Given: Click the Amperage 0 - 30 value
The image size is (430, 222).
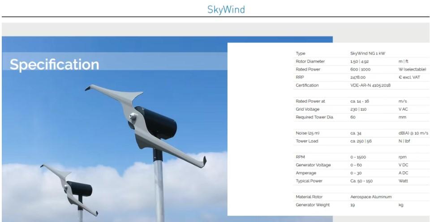Looking at the screenshot, I should click(x=356, y=173).
